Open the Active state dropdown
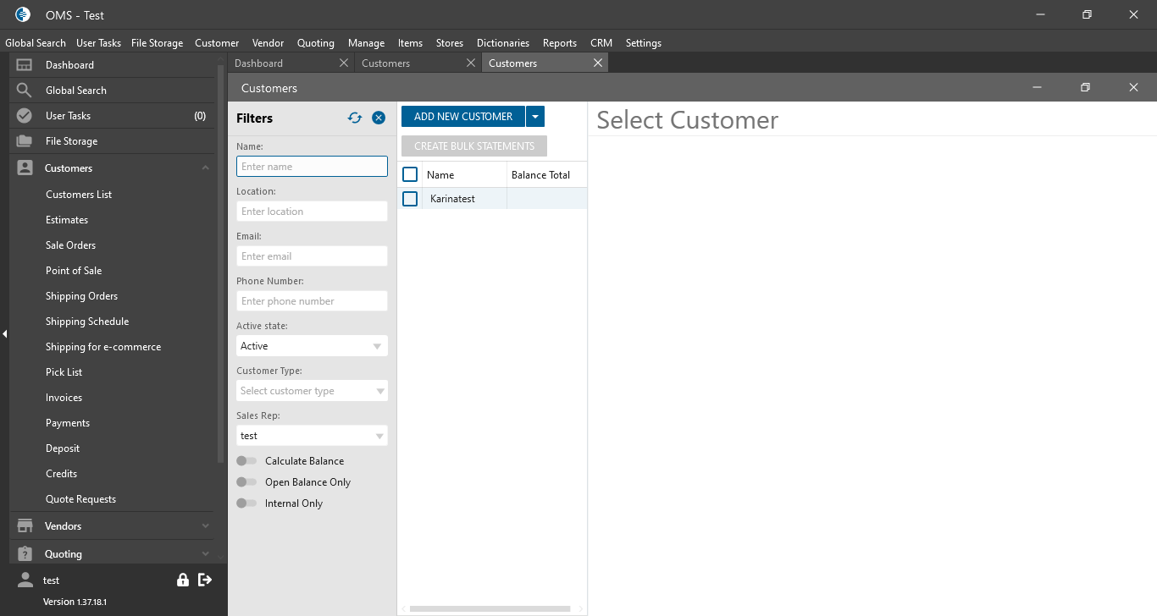The width and height of the screenshot is (1157, 616). (312, 346)
